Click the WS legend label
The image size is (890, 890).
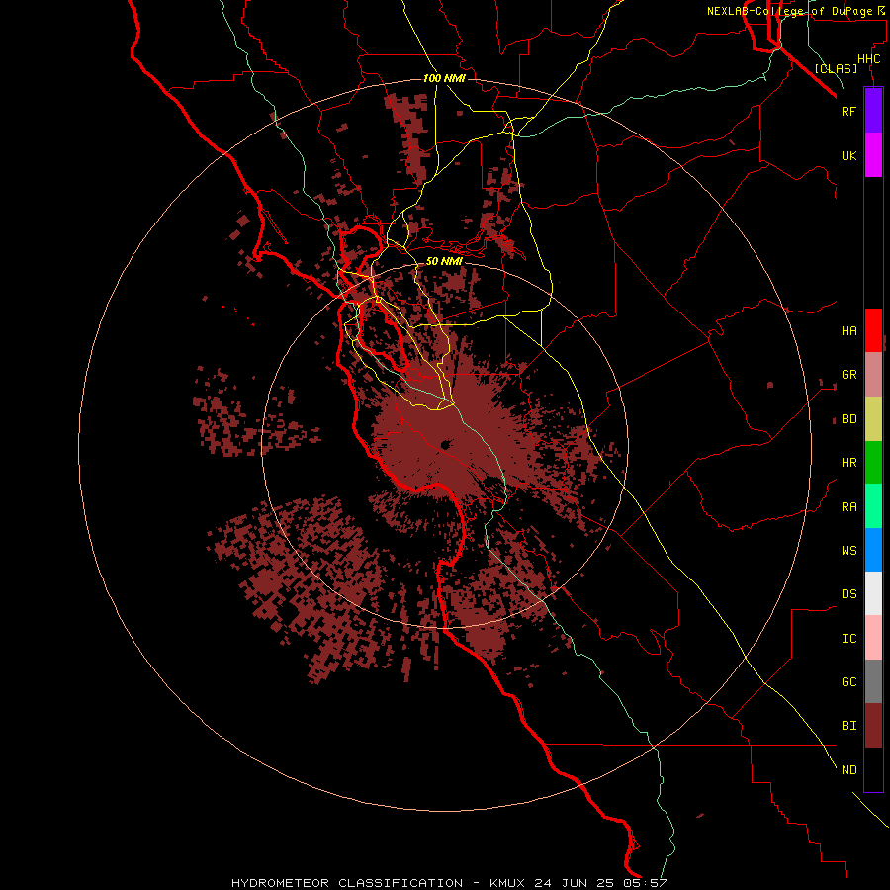click(848, 550)
